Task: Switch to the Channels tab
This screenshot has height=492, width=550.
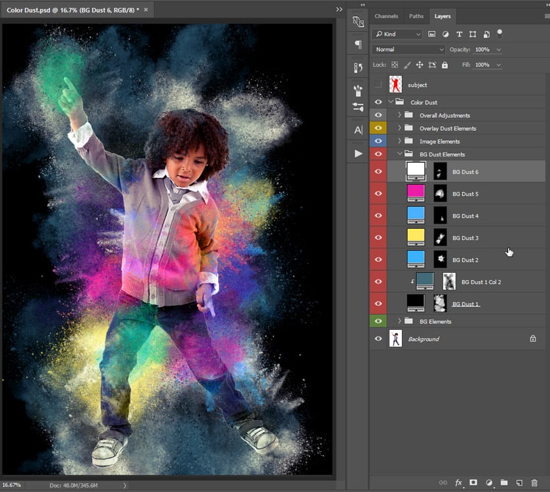Action: pos(386,16)
